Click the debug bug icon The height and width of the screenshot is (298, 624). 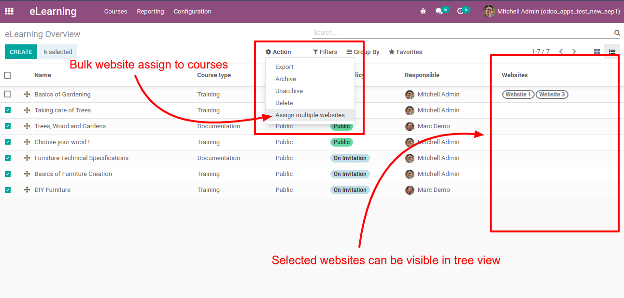[x=423, y=11]
